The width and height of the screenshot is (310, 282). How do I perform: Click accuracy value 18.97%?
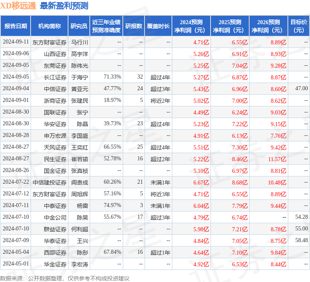[x=112, y=100]
